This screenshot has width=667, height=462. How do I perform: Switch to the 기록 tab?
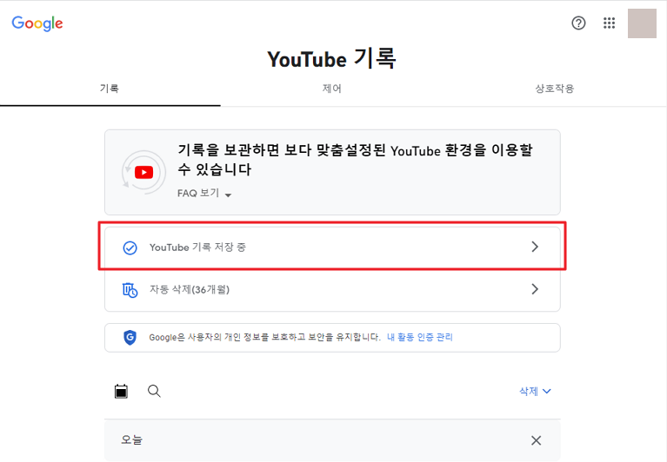click(x=110, y=89)
